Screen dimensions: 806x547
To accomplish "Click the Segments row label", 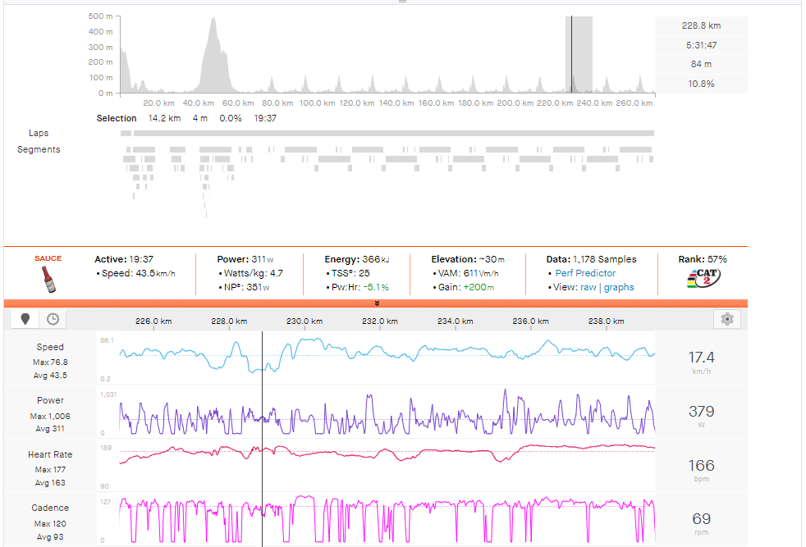I will pos(39,149).
